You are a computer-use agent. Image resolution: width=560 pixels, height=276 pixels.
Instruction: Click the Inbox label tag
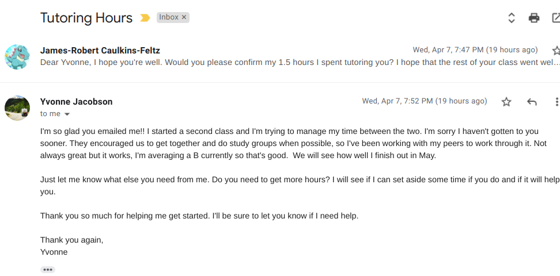168,17
